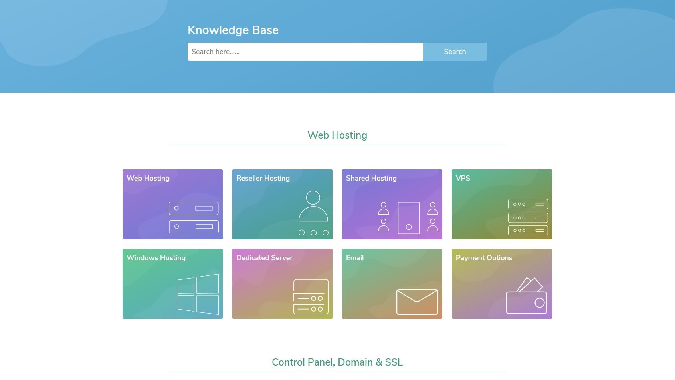This screenshot has width=675, height=380.
Task: Open Dedicated Server card label
Action: tap(264, 258)
